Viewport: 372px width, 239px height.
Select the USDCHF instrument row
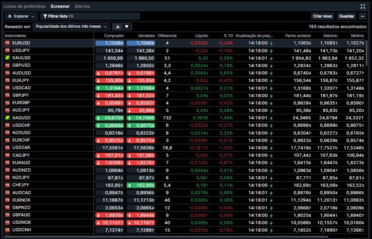[185, 125]
